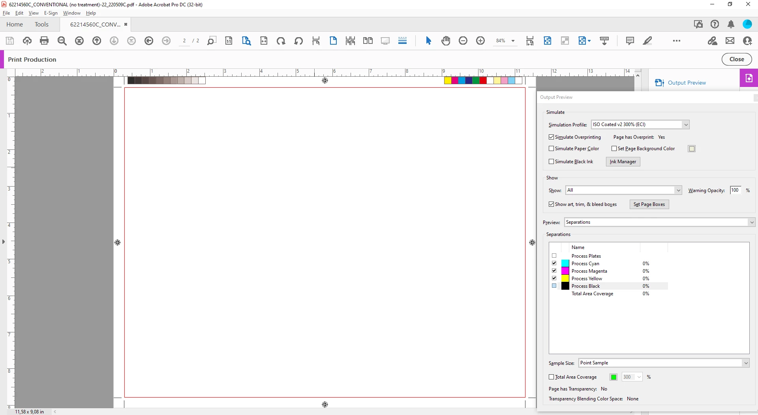Click the Warning Opacity input field
758x415 pixels.
tap(735, 190)
